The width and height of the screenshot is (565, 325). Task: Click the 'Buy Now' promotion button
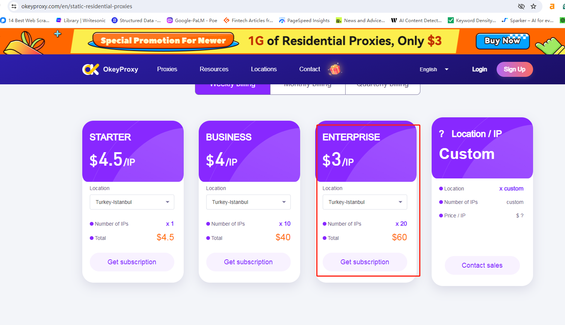point(503,41)
